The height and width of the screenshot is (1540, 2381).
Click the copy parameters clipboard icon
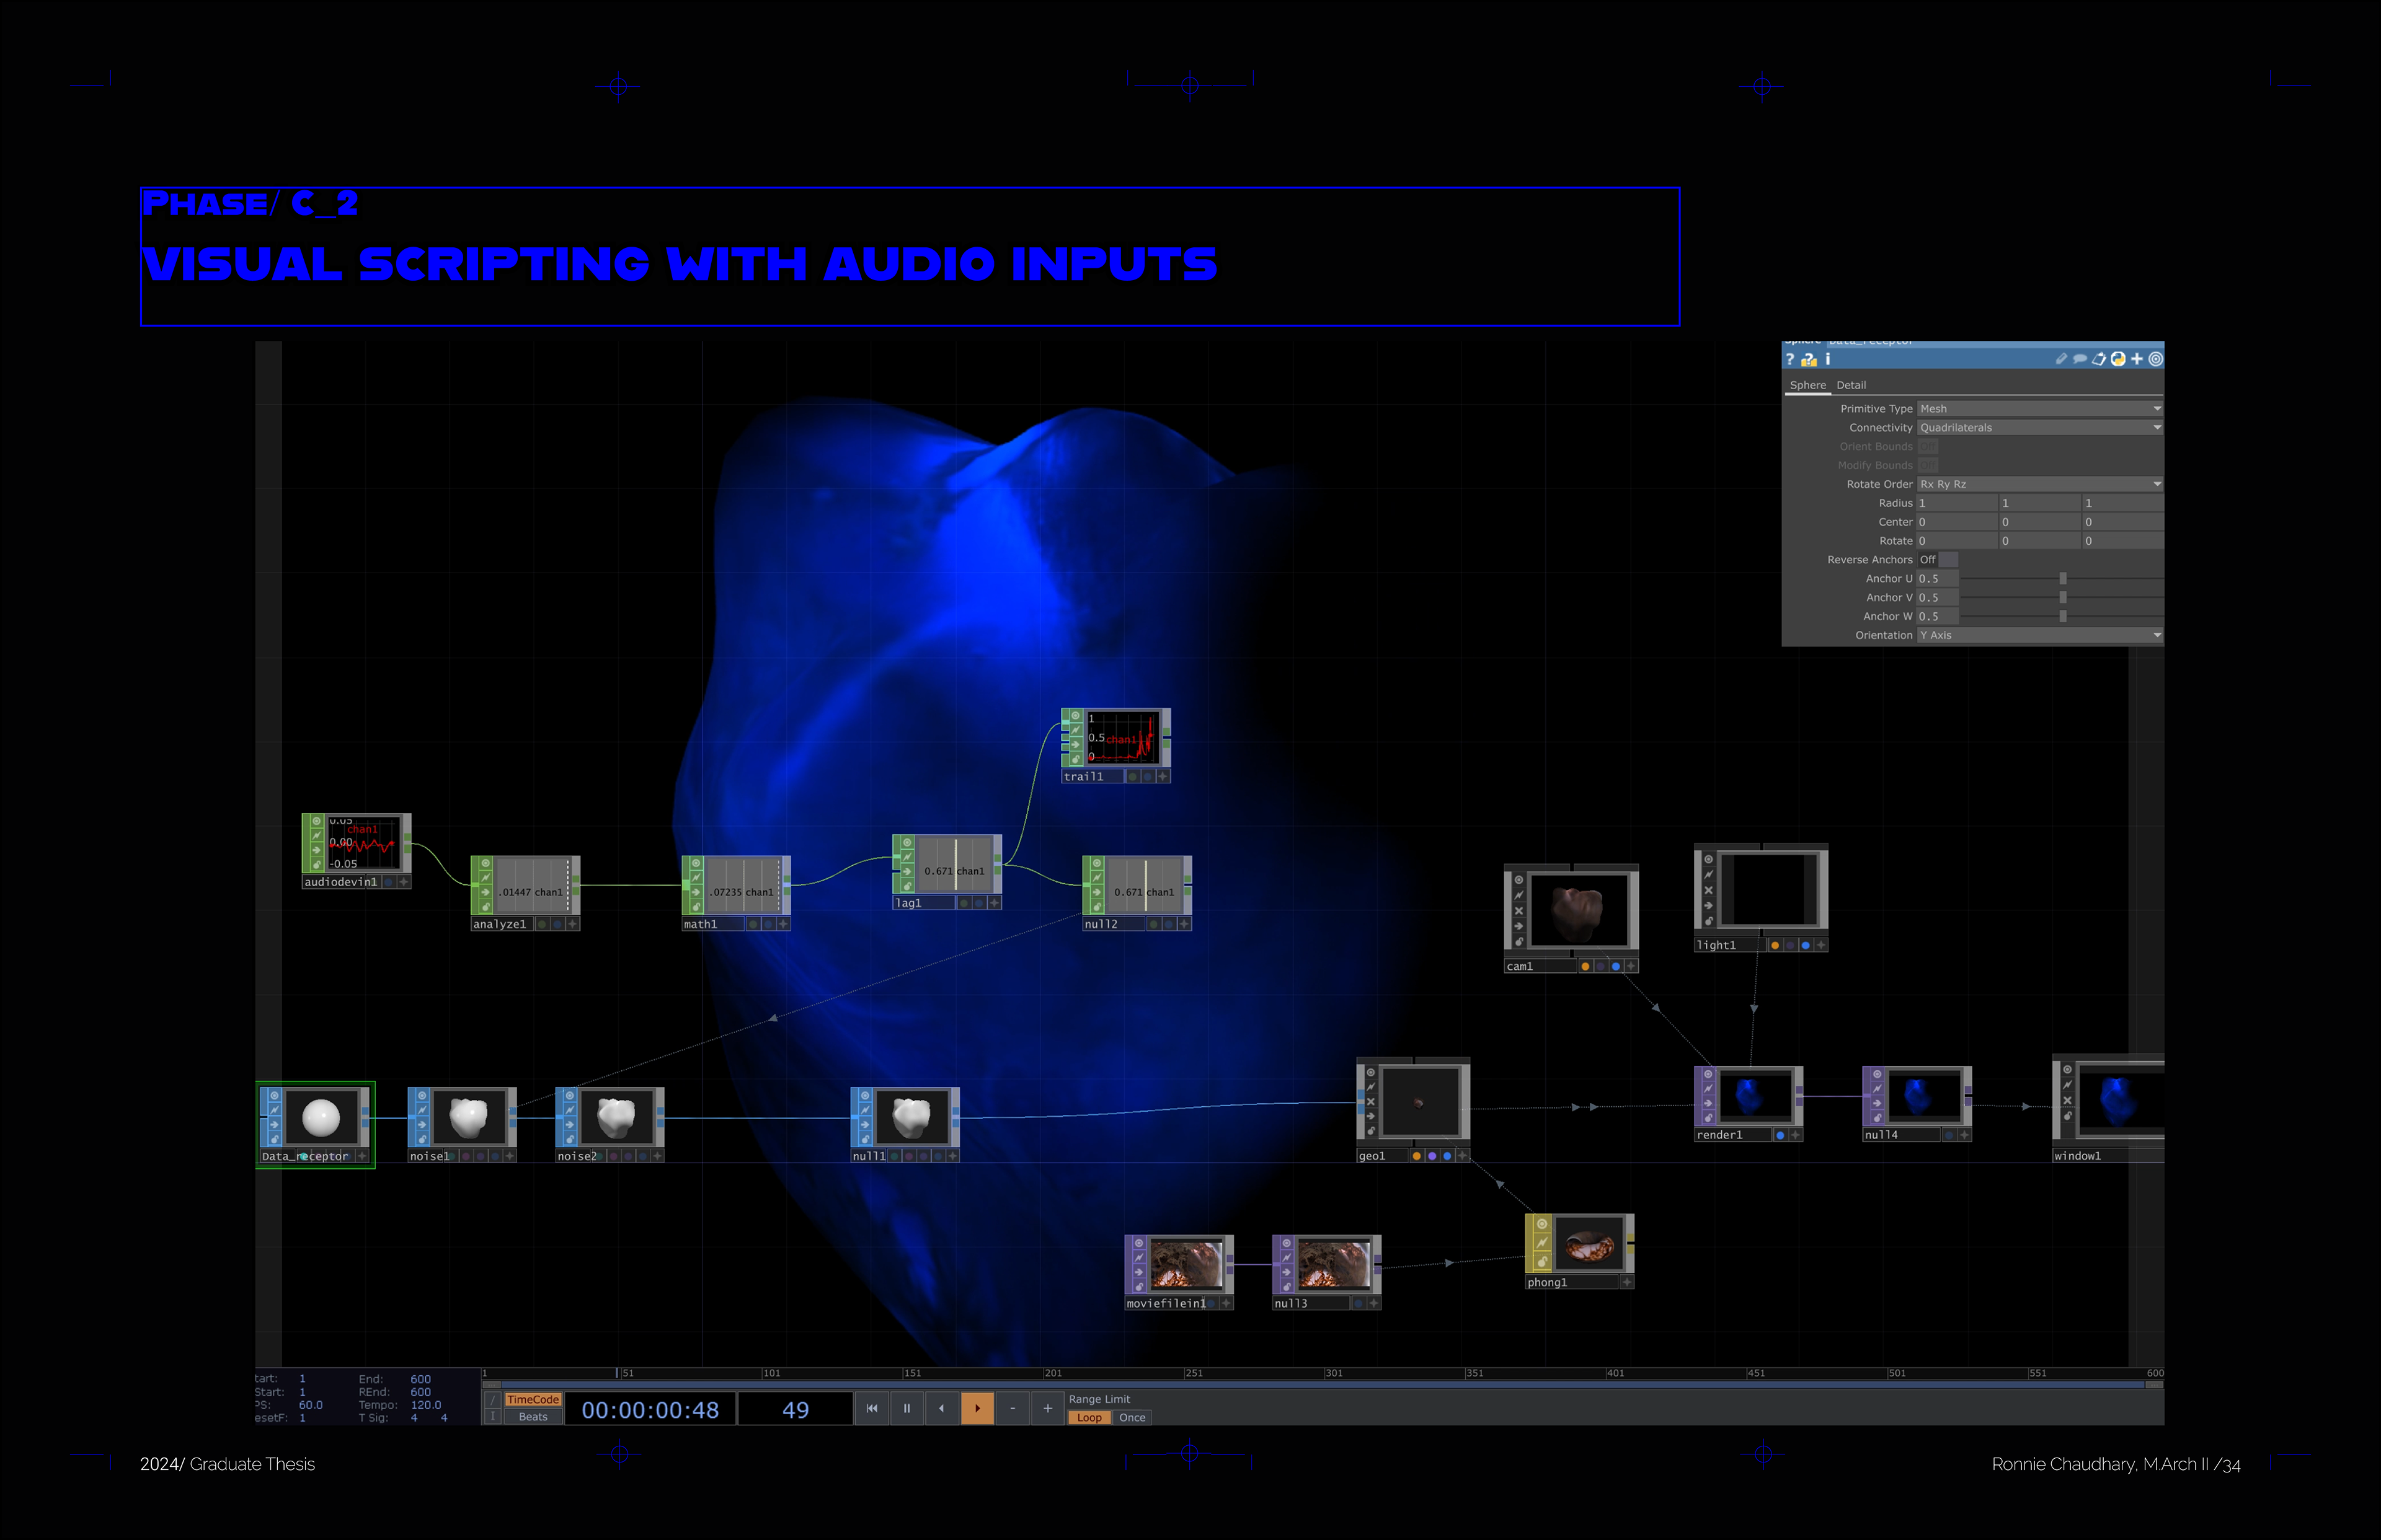[2099, 359]
